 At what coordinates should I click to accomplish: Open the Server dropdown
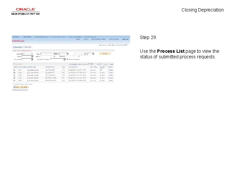click(x=27, y=57)
